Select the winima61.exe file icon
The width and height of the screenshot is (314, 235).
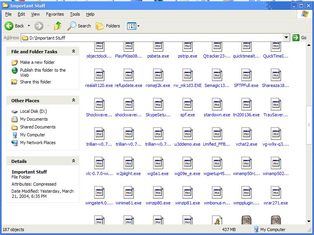coord(129,192)
